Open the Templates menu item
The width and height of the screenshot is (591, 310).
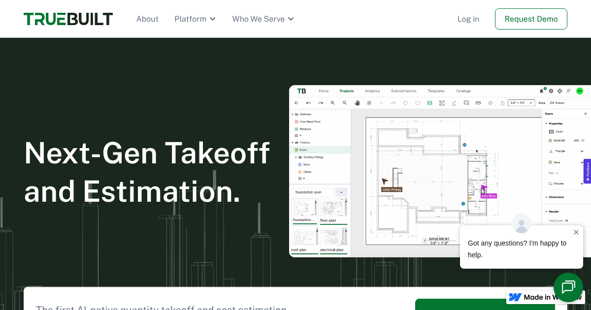pos(436,91)
